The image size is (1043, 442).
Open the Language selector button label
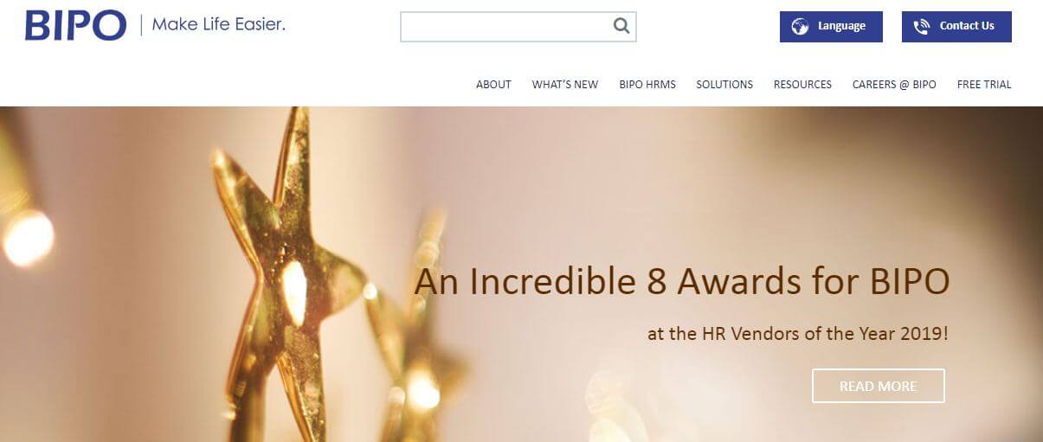pos(841,26)
